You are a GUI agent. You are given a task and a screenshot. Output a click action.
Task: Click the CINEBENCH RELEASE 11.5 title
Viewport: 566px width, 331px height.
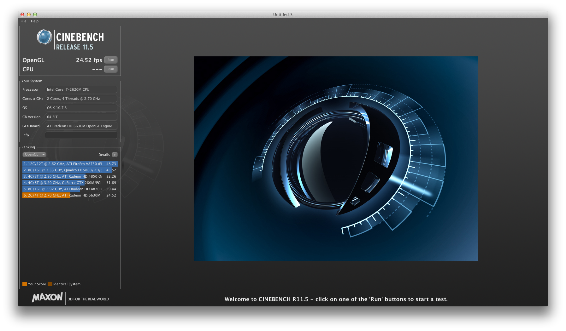80,41
